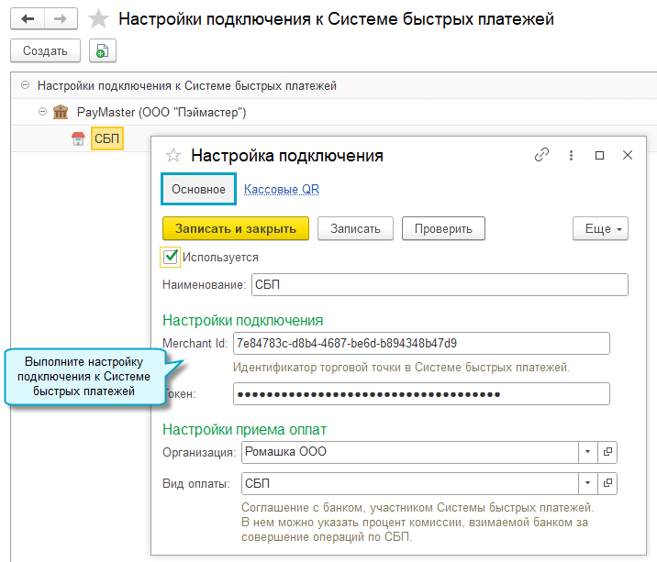Maximize the Настройка подключения dialog
This screenshot has width=657, height=562.
click(599, 155)
